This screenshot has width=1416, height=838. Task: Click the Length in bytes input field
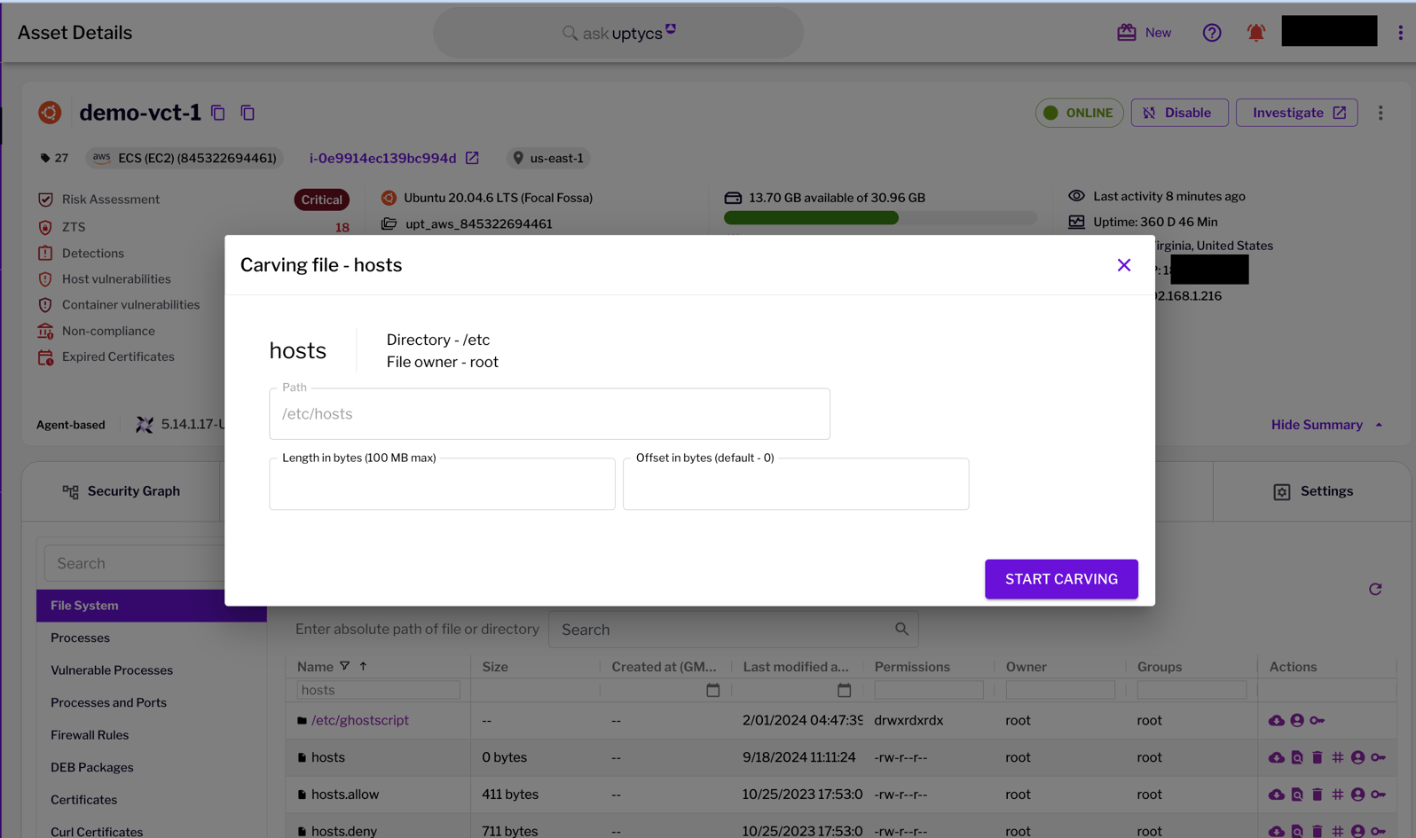(442, 485)
